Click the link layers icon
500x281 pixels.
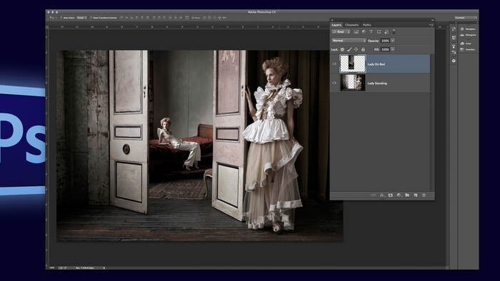coord(374,195)
